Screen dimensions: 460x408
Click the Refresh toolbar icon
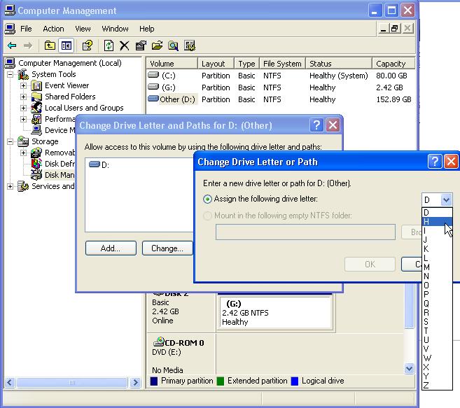click(109, 45)
